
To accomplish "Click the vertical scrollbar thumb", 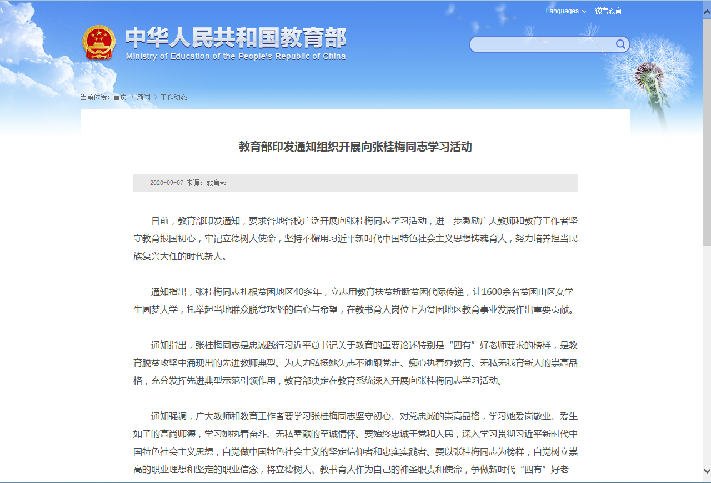I will point(706,128).
